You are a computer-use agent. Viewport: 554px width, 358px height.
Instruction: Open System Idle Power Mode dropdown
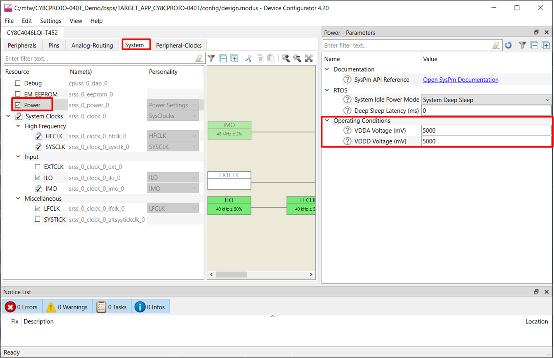click(x=486, y=100)
